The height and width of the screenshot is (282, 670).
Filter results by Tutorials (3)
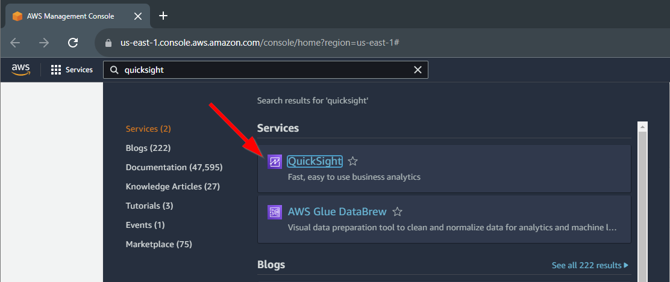pyautogui.click(x=149, y=206)
